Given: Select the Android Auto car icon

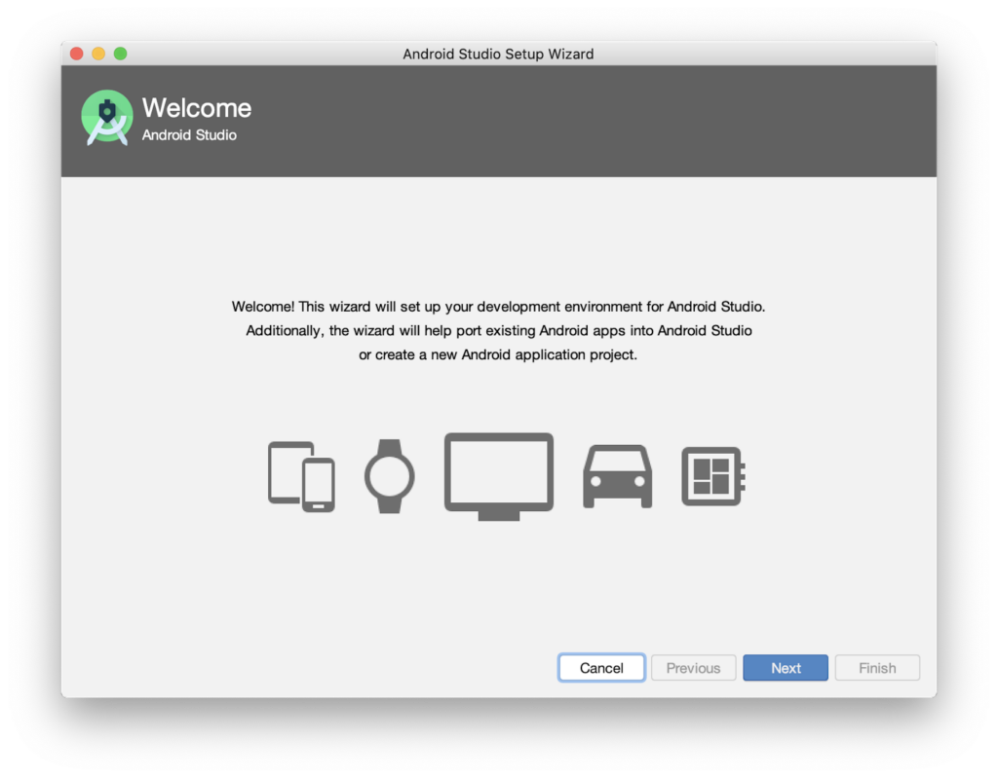Looking at the screenshot, I should [x=617, y=476].
